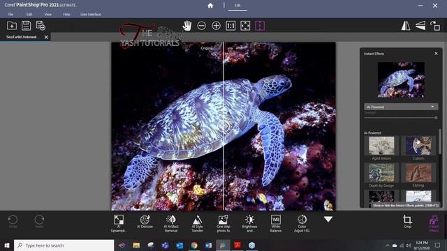
Task: Set zoom to 1:1 actual size
Action: coord(230,26)
